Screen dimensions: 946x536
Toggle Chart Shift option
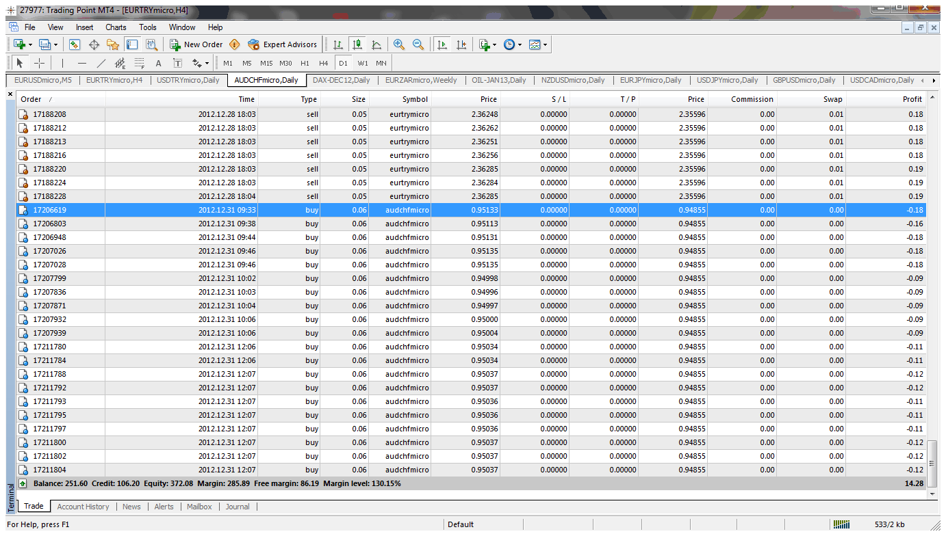[x=461, y=44]
